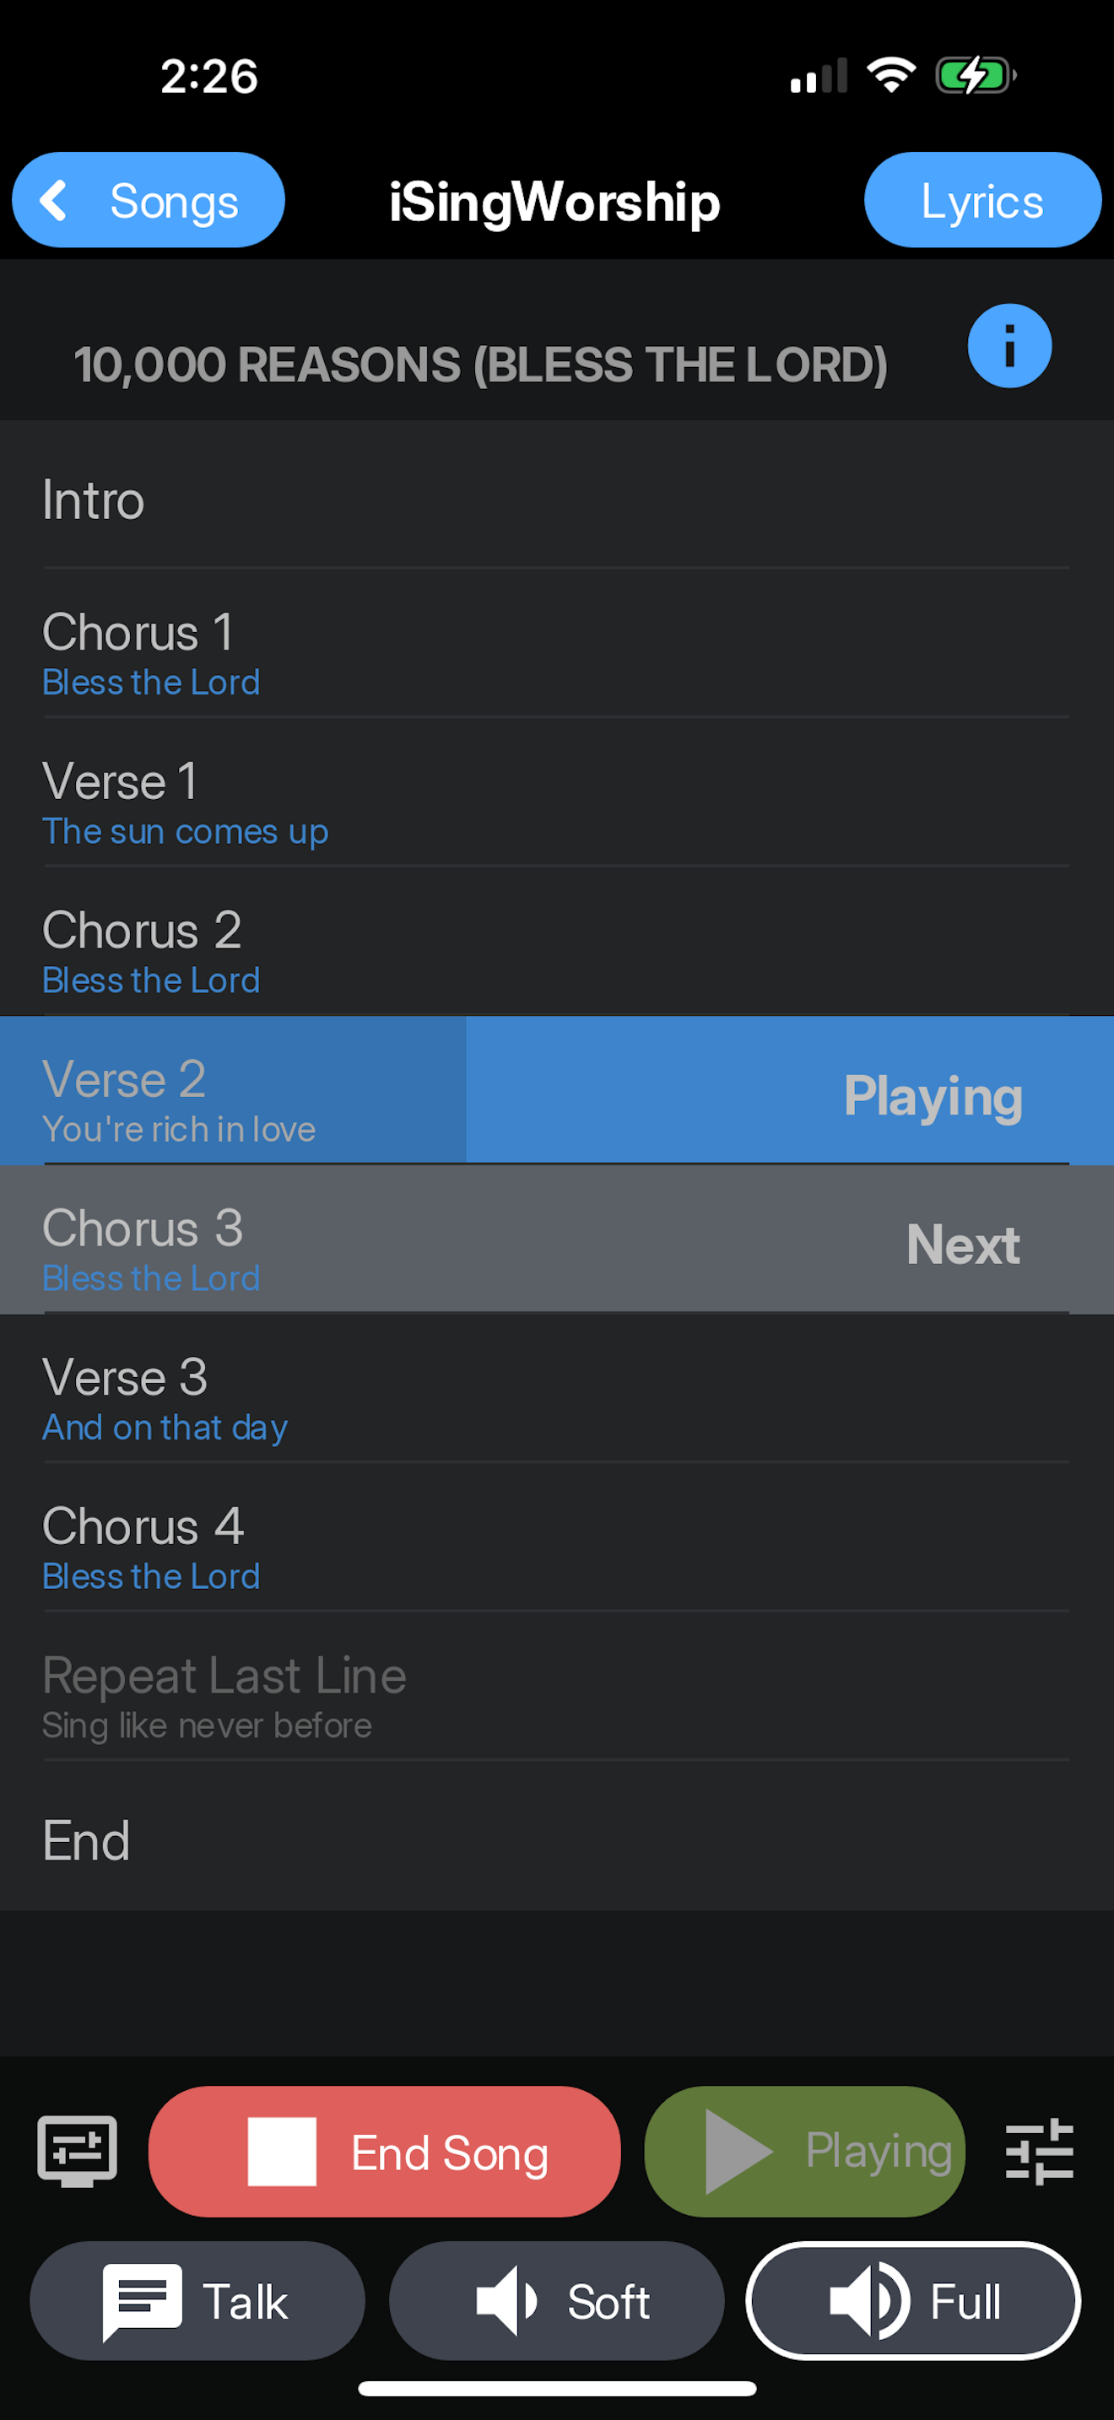Open the song info panel
The height and width of the screenshot is (2420, 1114).
(1009, 346)
